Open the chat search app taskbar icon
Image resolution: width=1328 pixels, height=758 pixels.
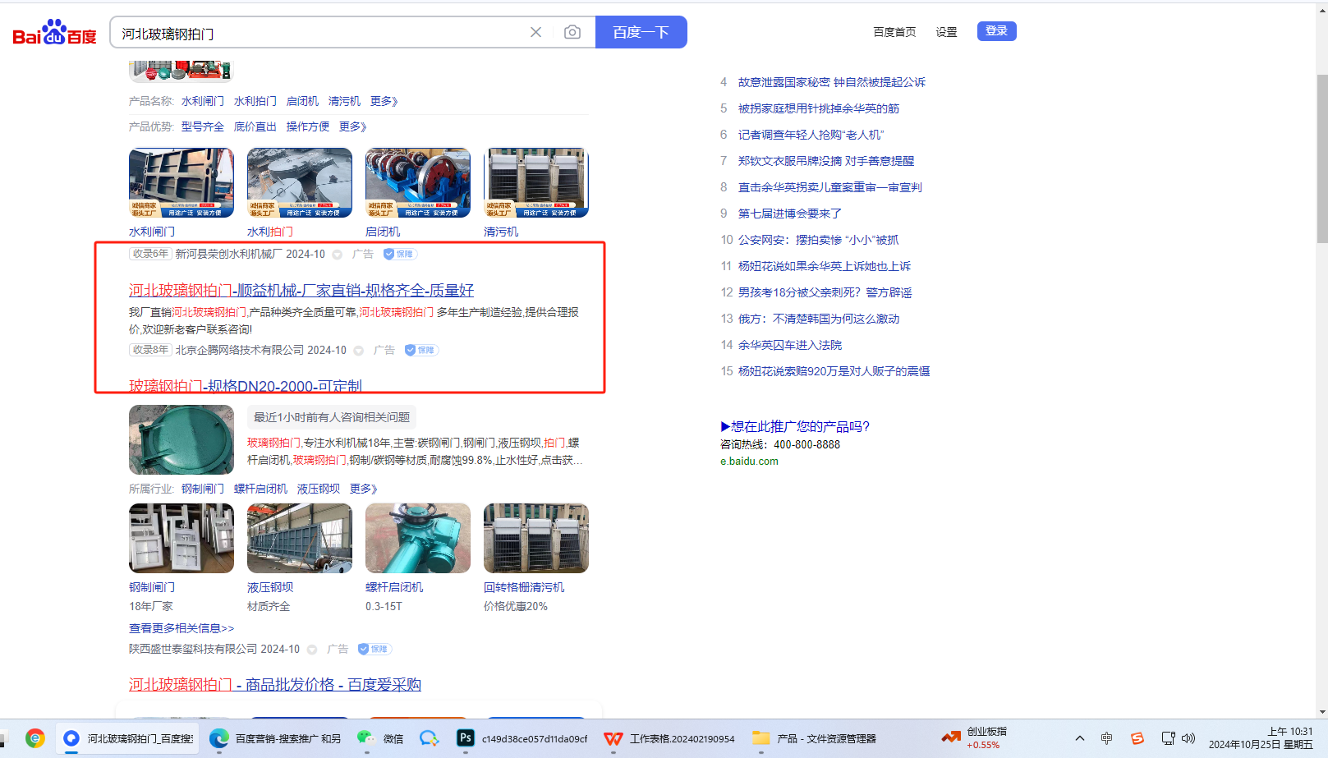tap(429, 738)
